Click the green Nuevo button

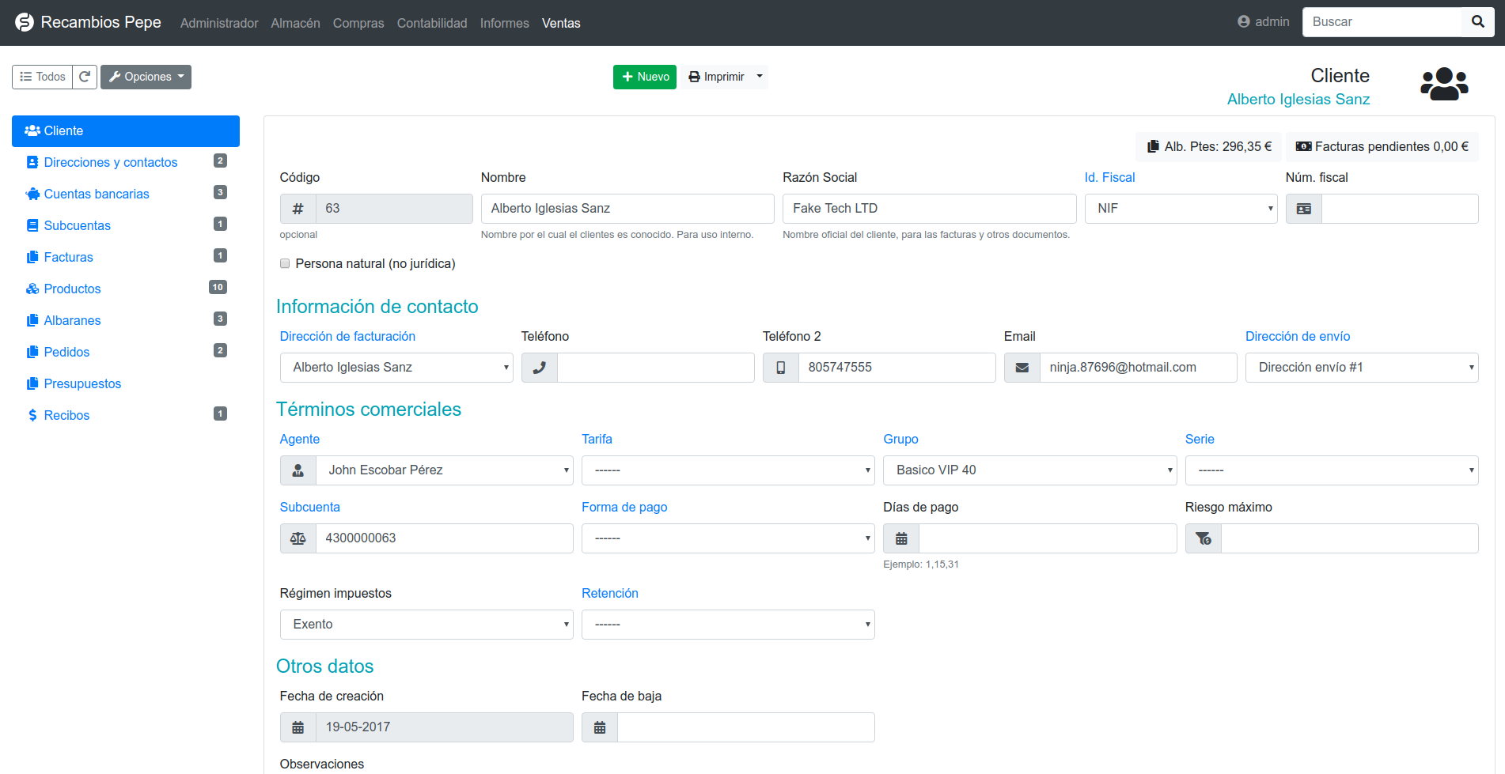[x=645, y=77]
